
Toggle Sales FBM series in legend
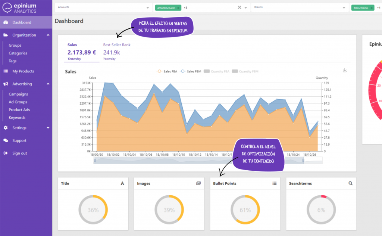(x=191, y=71)
